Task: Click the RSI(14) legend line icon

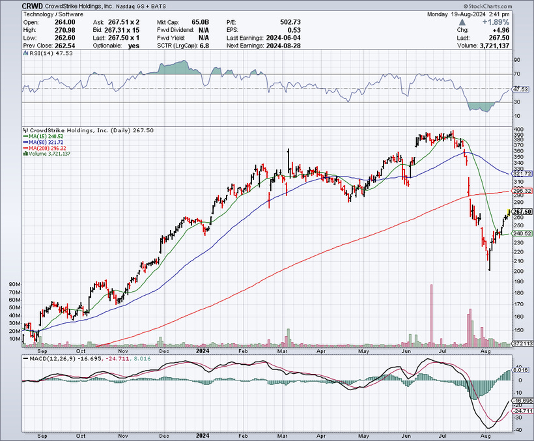Action: point(25,53)
